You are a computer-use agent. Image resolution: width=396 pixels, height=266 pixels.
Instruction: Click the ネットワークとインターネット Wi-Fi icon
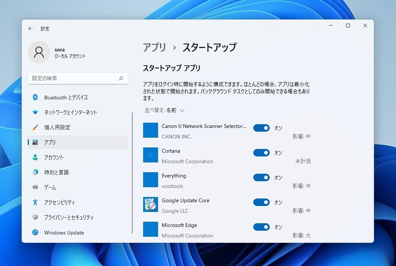(35, 113)
